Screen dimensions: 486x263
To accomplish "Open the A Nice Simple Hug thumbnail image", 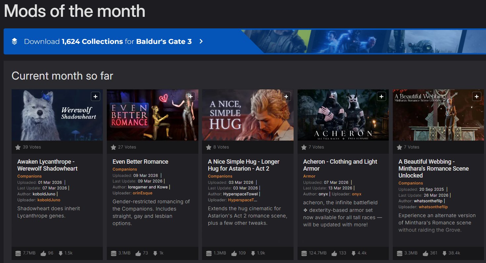I will pyautogui.click(x=248, y=115).
